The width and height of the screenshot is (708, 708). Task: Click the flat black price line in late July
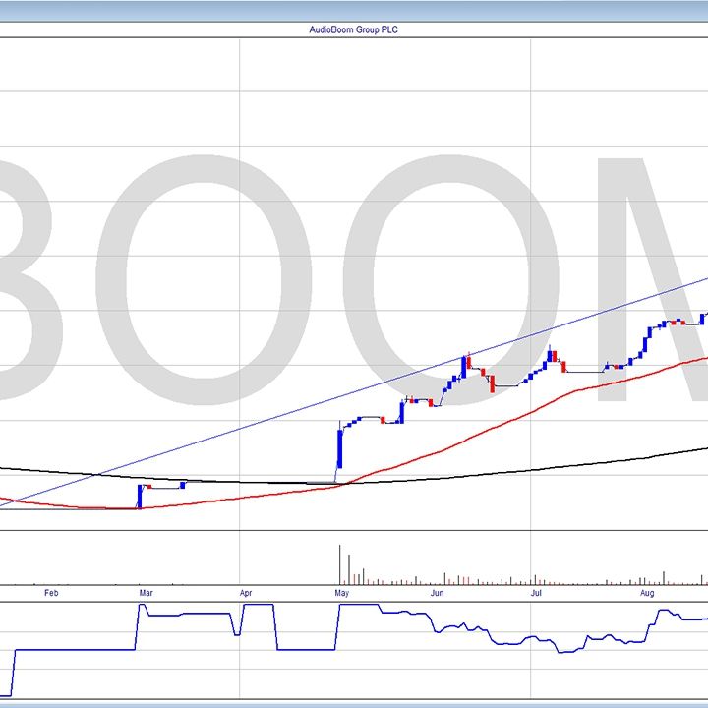coord(585,372)
